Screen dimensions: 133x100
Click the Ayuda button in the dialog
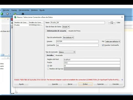(21, 84)
